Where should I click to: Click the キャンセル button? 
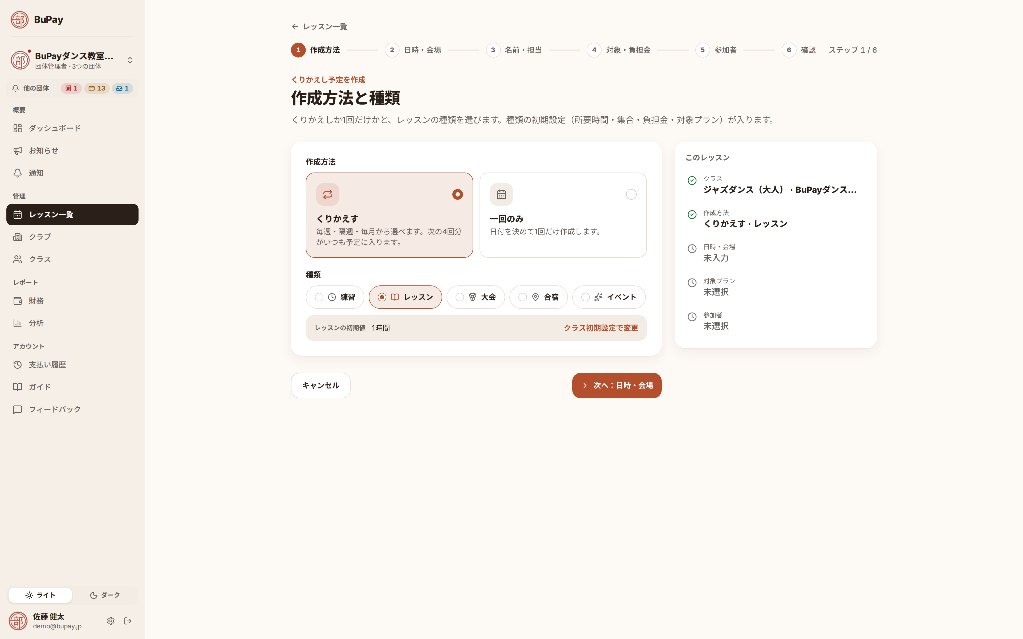click(320, 386)
